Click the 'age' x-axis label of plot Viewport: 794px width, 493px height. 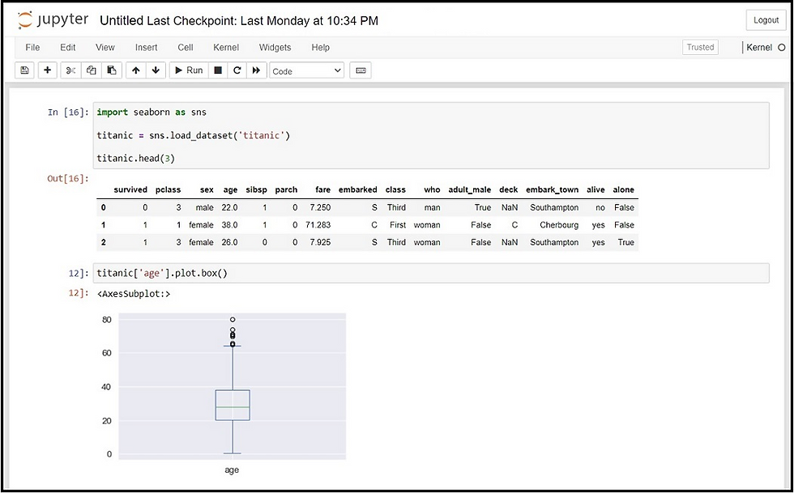click(232, 470)
